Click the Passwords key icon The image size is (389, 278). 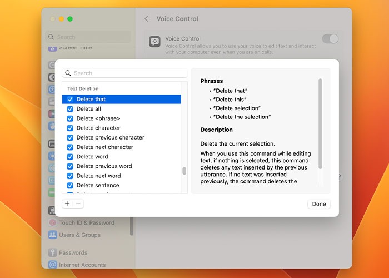[x=53, y=252]
